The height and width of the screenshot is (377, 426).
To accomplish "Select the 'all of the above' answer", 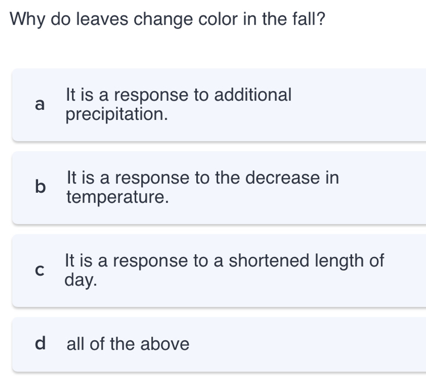I will [x=219, y=345].
